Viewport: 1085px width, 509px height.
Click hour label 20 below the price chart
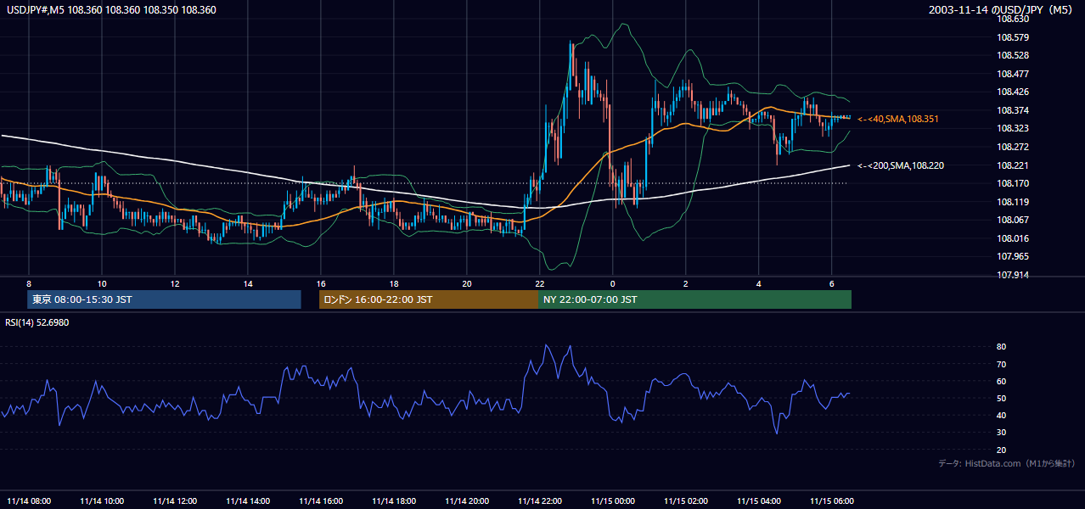pyautogui.click(x=467, y=283)
